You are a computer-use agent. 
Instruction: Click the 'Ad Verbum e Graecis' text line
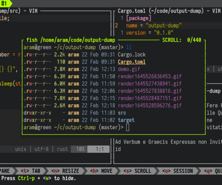168,142
